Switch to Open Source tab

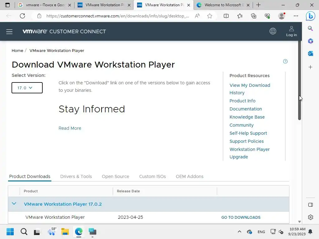[116, 176]
